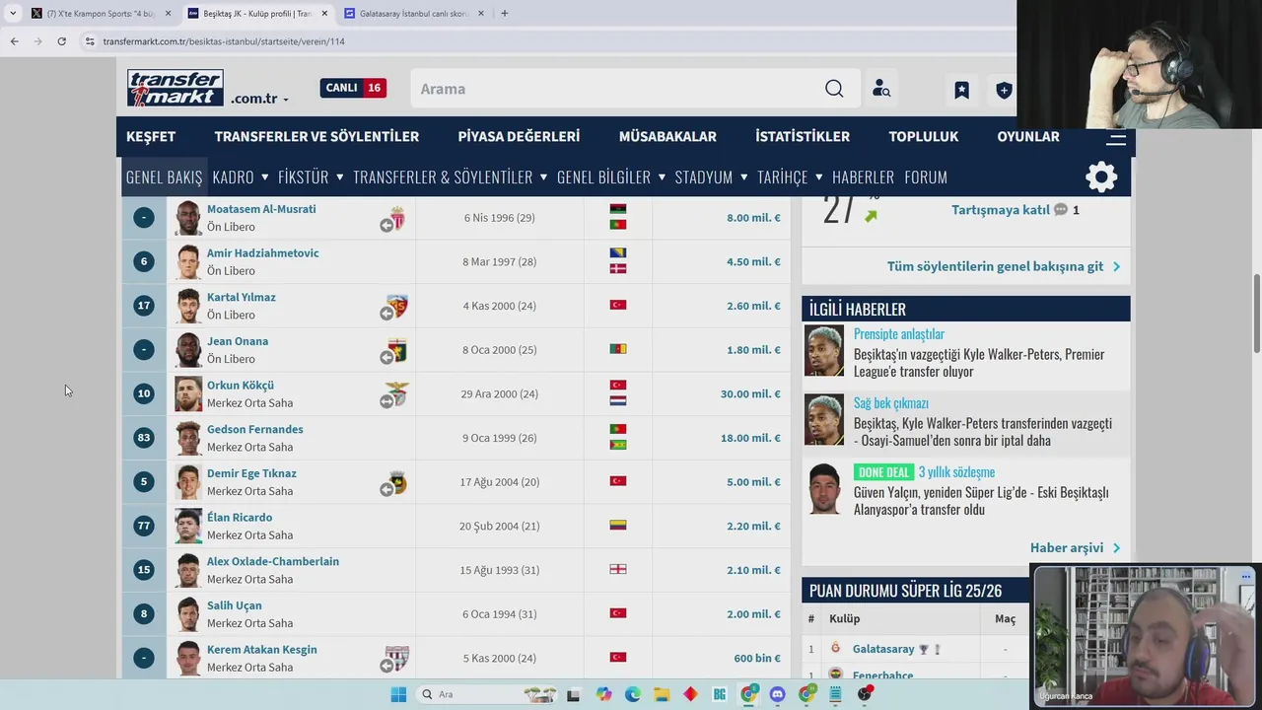Click Tartışmaya katıl link
The width and height of the screenshot is (1262, 710).
tap(1001, 210)
